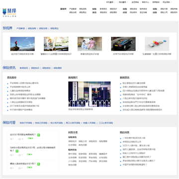Expand the 手机慧择 dropdown in top bar

pyautogui.click(x=110, y=2)
